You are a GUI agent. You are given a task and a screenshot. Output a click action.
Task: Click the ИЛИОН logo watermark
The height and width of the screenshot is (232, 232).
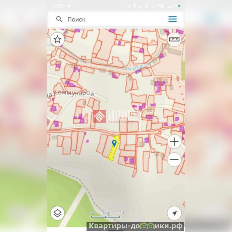(116, 117)
